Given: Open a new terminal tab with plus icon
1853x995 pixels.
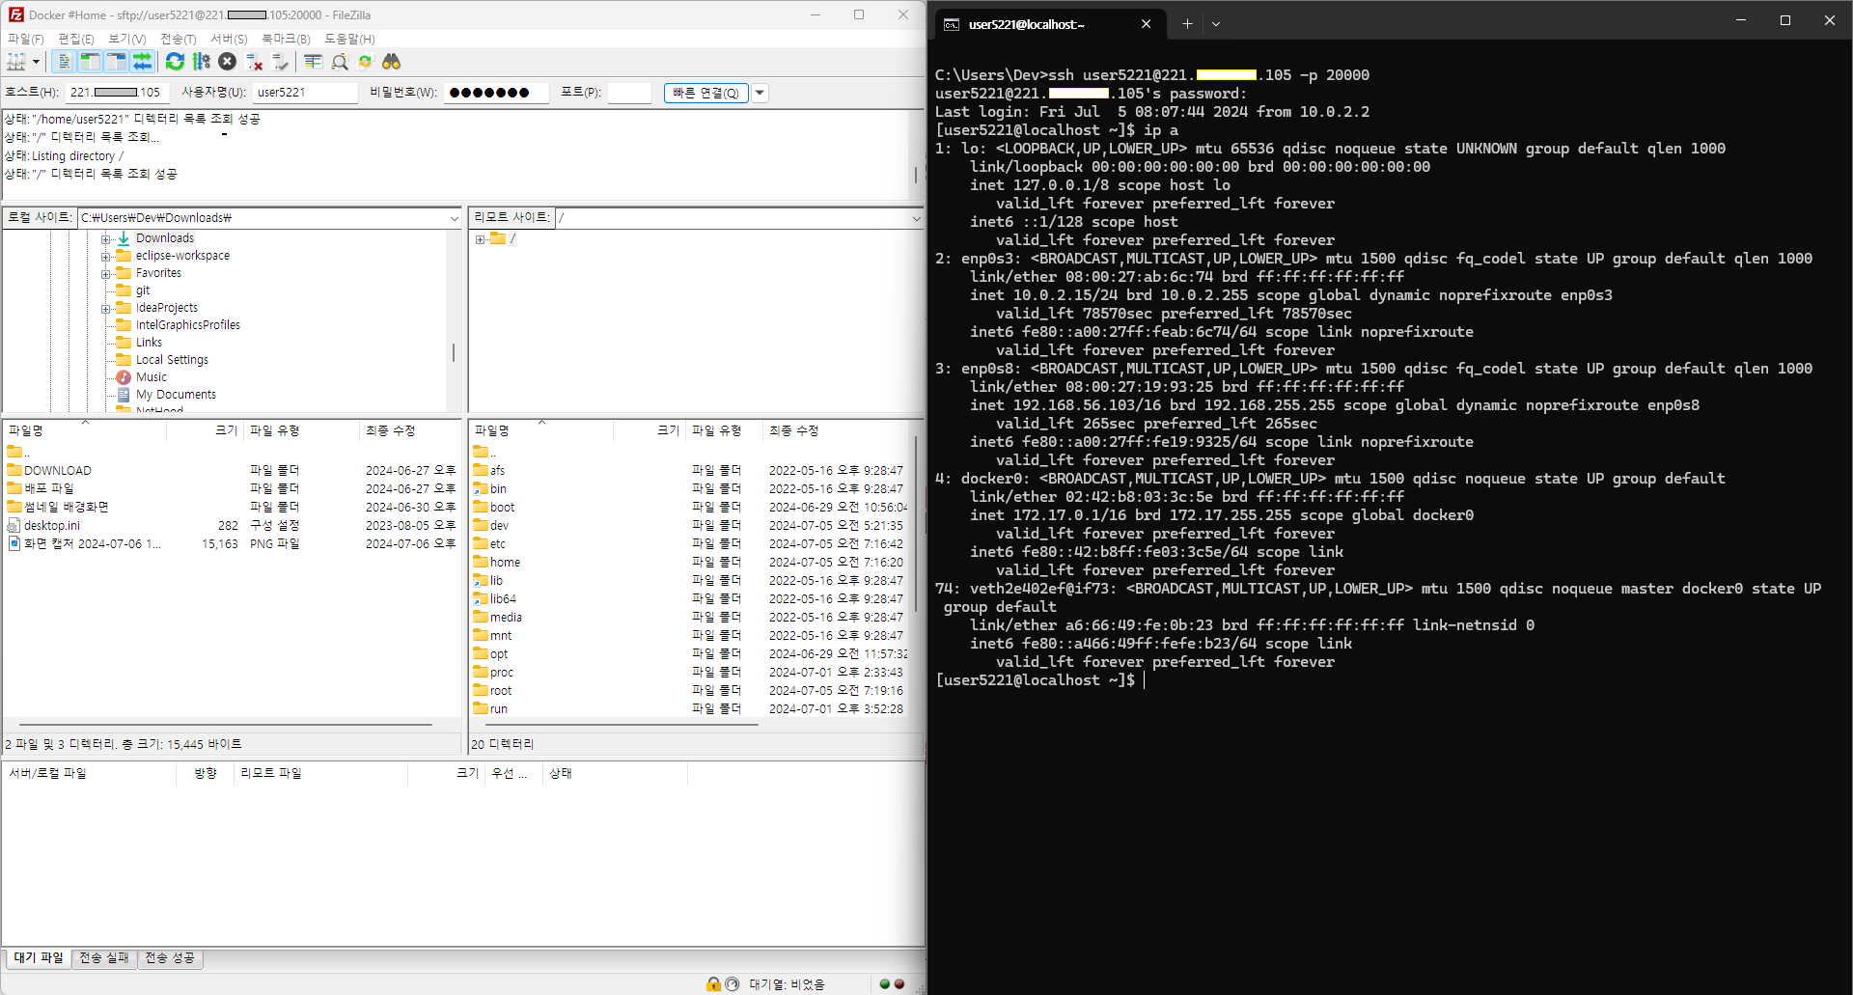Looking at the screenshot, I should click(x=1187, y=24).
